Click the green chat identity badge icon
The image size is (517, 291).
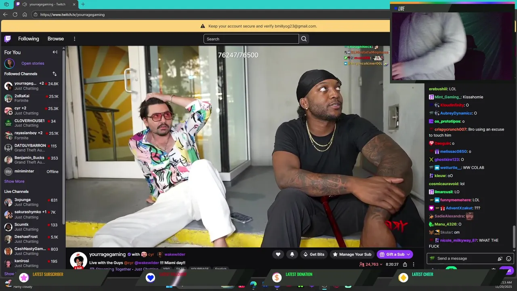(432, 258)
